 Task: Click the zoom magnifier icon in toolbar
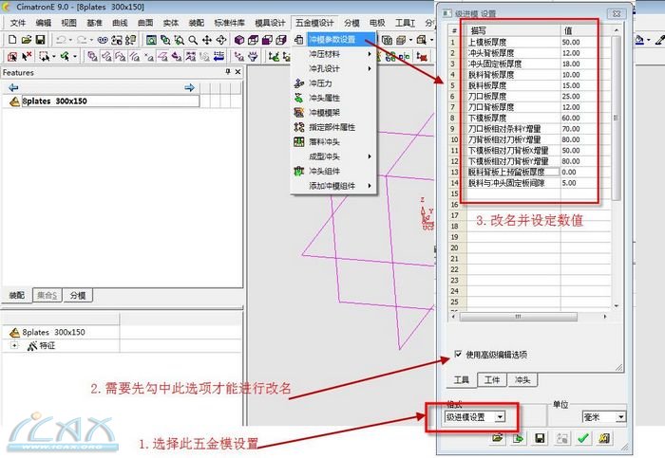point(193,40)
